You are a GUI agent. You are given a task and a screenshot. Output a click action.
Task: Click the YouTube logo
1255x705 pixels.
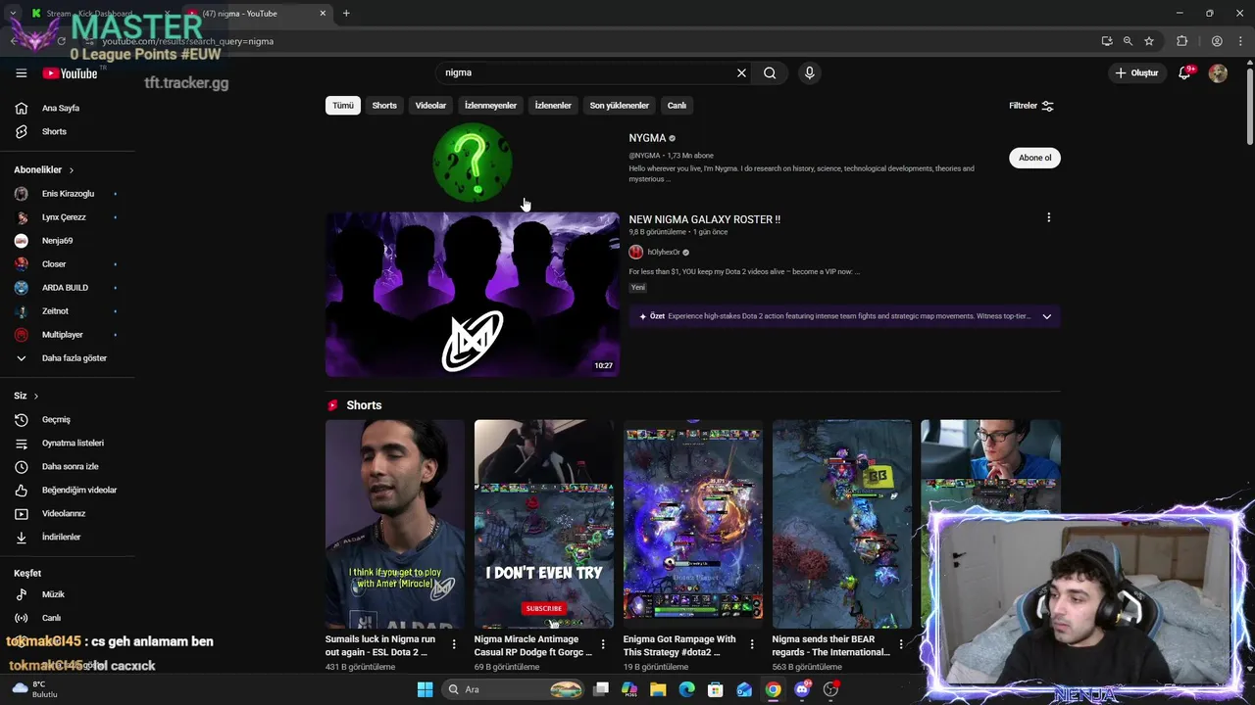click(x=70, y=73)
